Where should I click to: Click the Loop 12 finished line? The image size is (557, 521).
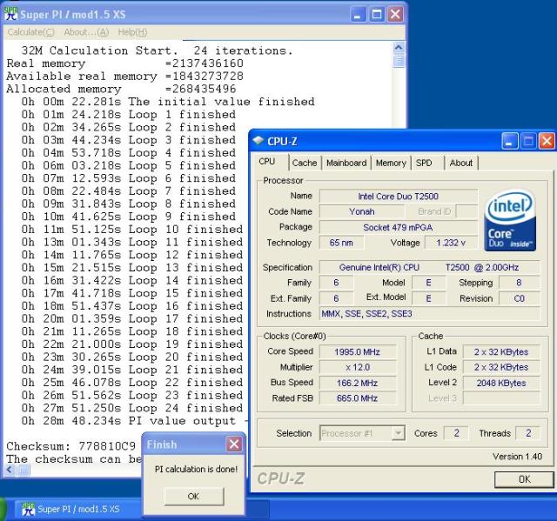132,255
